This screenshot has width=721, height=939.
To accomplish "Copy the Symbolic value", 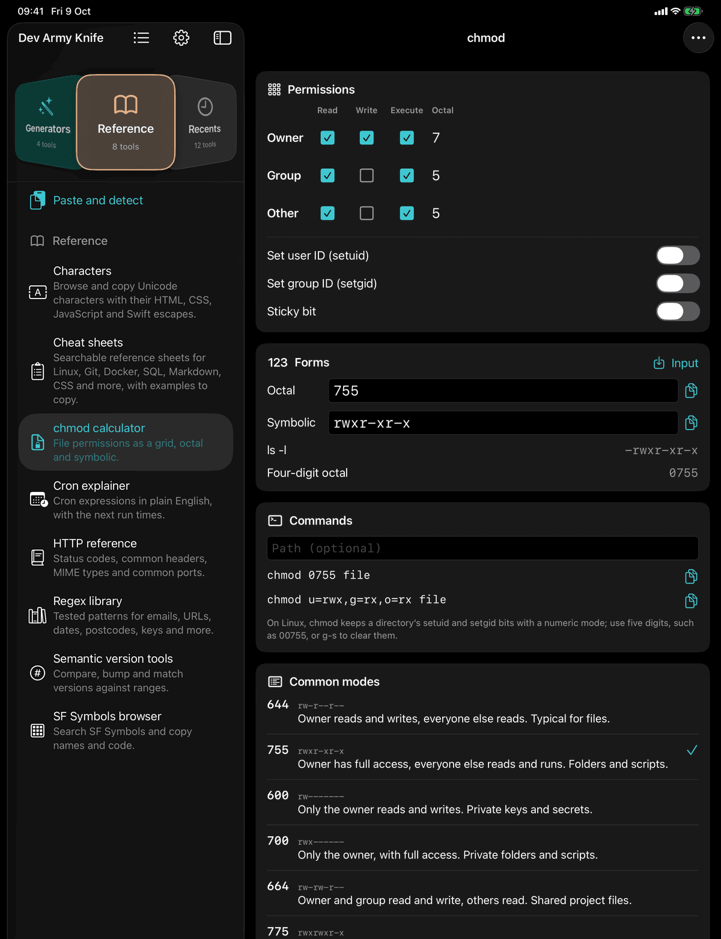I will 692,423.
